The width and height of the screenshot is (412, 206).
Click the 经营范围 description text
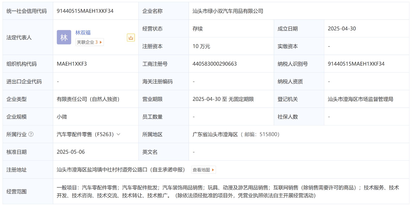tap(228, 192)
